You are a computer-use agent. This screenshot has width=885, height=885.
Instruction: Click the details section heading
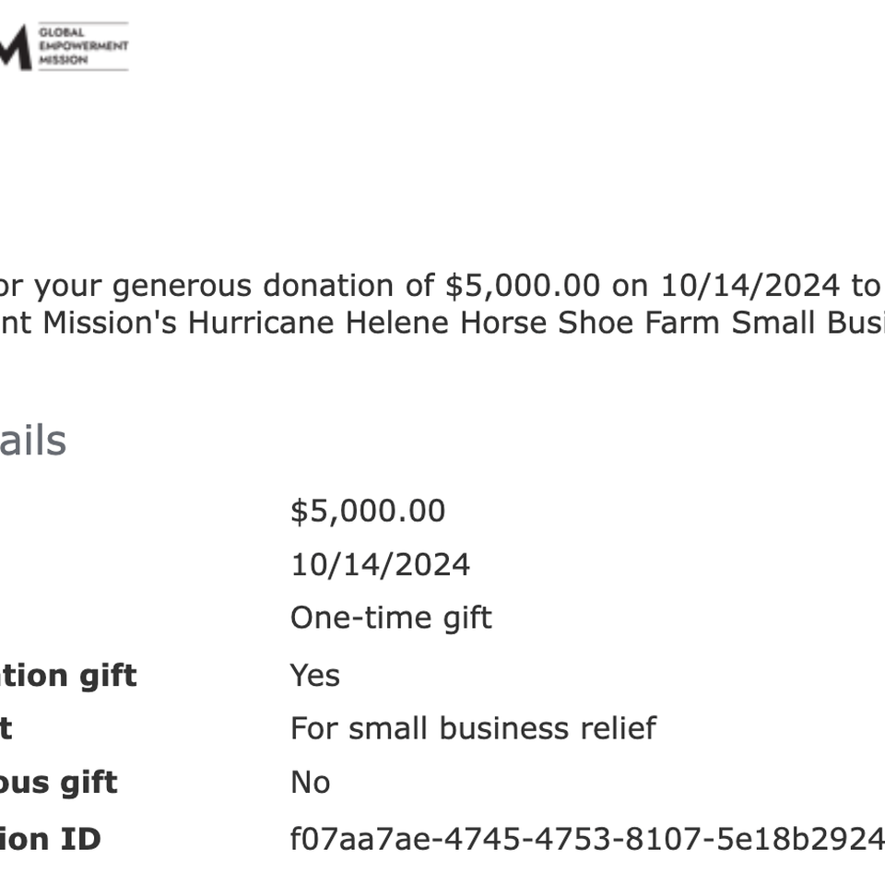pos(33,441)
